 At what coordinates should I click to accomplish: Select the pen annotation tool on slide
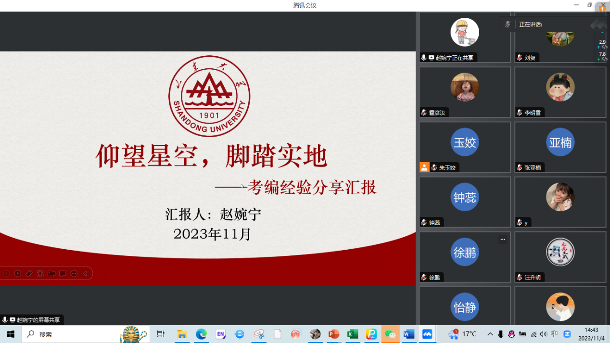(29, 273)
